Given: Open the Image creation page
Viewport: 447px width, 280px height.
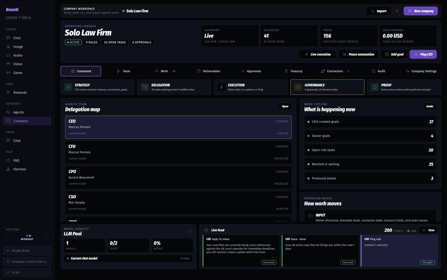Looking at the screenshot, I should [27, 47].
